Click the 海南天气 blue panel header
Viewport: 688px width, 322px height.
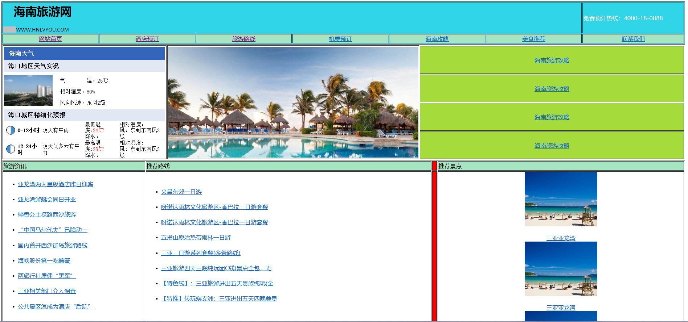tap(84, 53)
